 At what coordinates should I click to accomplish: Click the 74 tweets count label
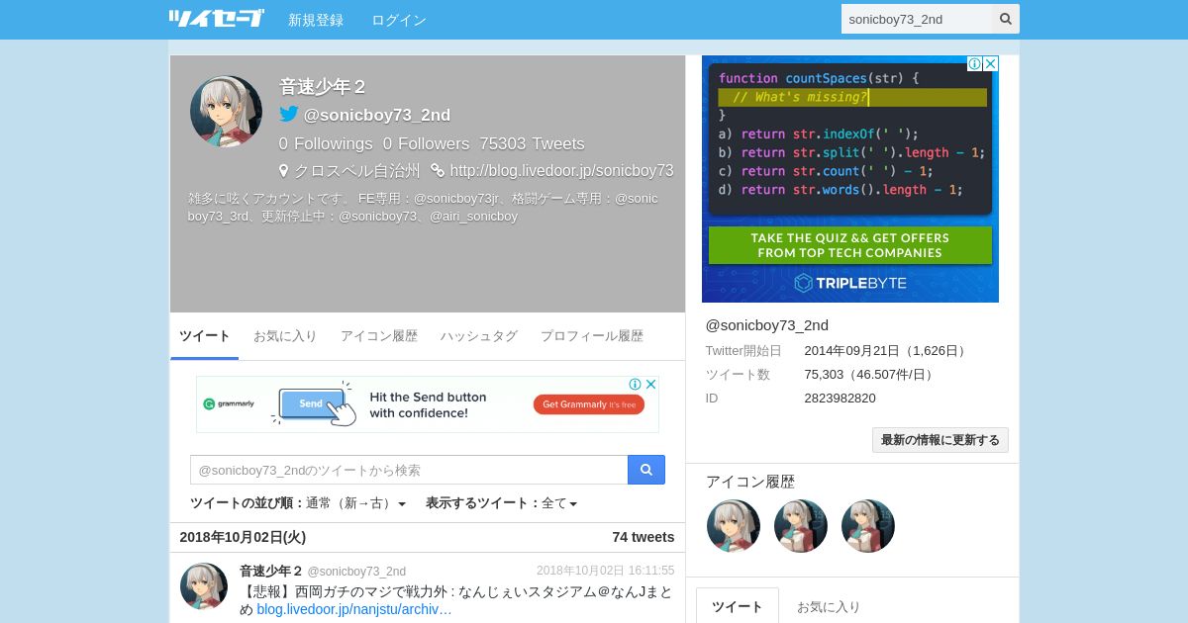coord(643,537)
